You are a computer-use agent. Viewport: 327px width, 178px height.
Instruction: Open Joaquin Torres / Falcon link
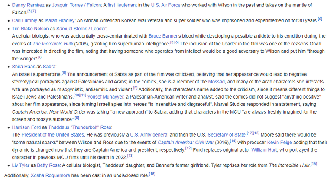point(76,5)
